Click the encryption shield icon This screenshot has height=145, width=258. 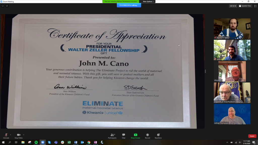click(7, 6)
